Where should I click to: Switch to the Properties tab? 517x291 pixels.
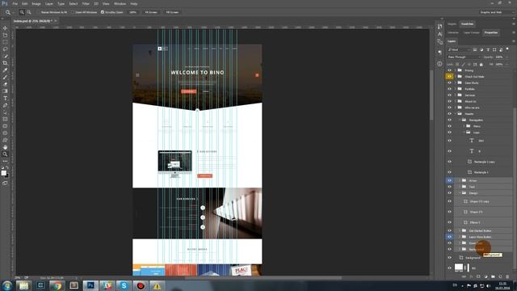[491, 32]
